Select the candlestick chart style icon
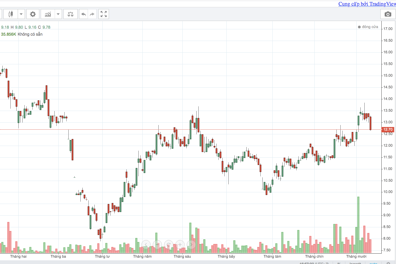Viewport: 396px width, 264px height. coord(11,14)
